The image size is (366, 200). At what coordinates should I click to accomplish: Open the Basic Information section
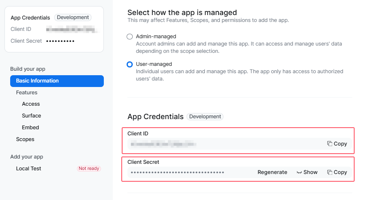[57, 81]
